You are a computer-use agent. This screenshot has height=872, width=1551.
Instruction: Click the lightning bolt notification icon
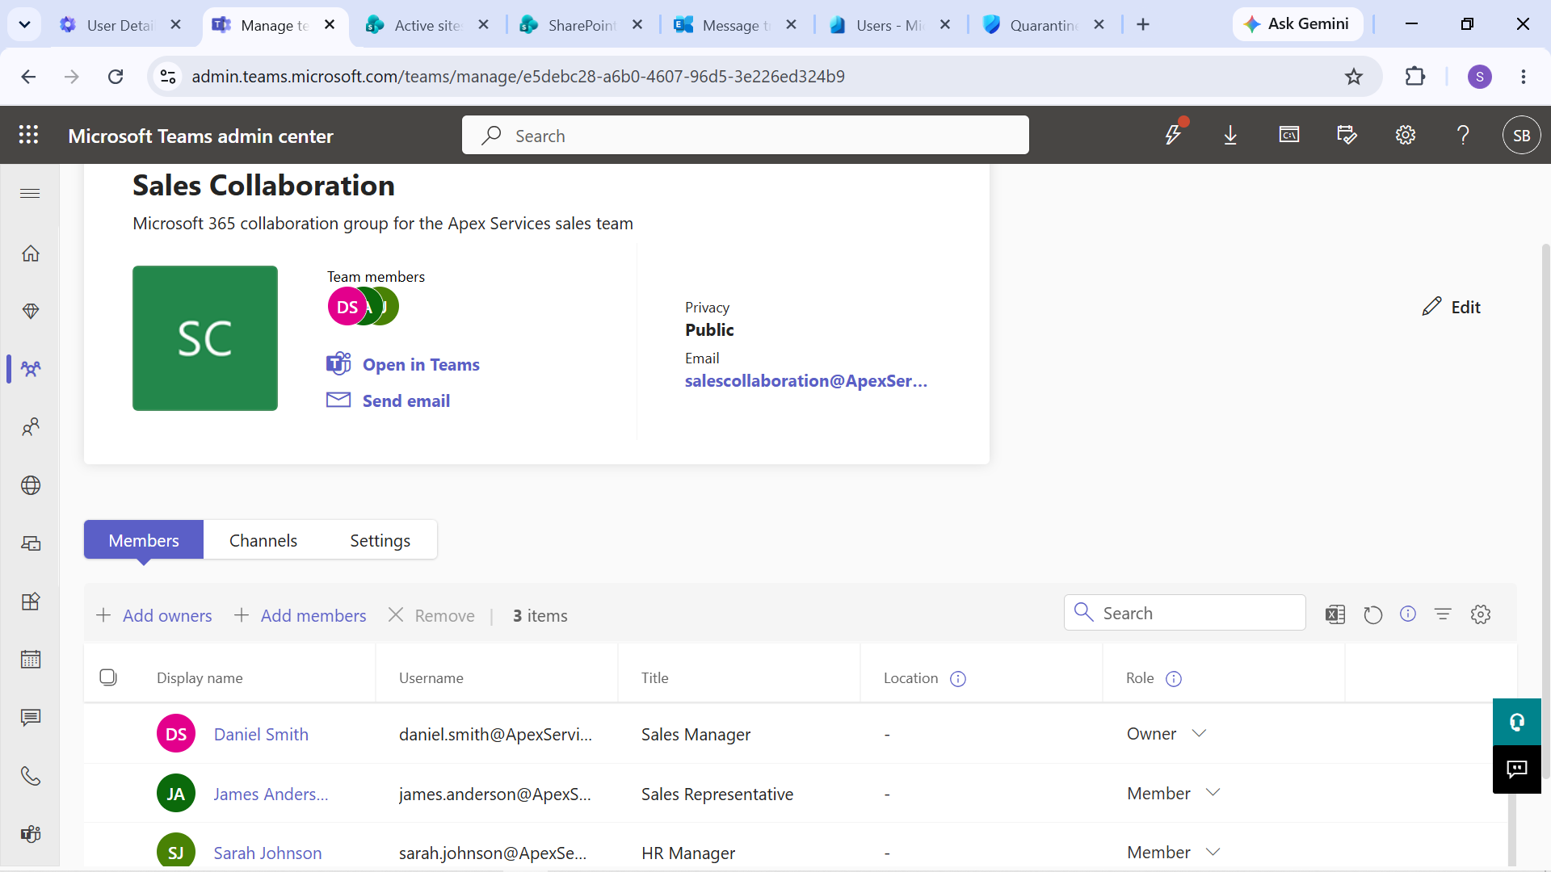click(1174, 135)
